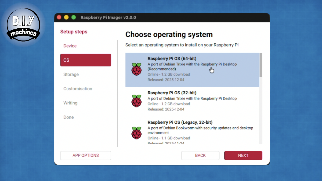
Task: Minimize the Imager window with the yellow button
Action: [66, 17]
